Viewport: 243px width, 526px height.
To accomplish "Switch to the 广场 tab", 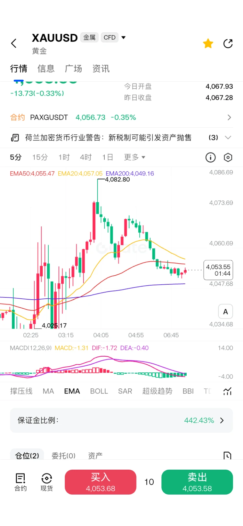I will point(74,69).
